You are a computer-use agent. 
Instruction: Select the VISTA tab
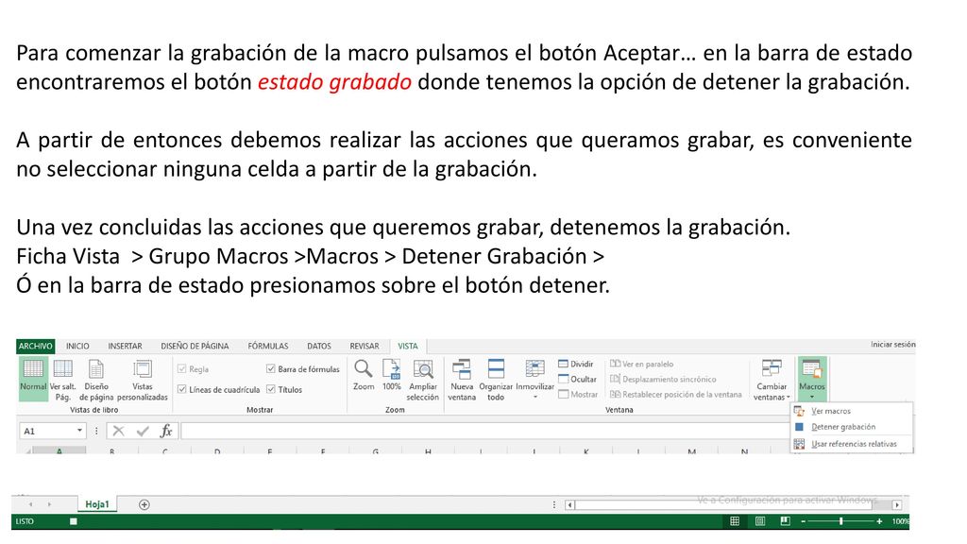click(x=408, y=346)
